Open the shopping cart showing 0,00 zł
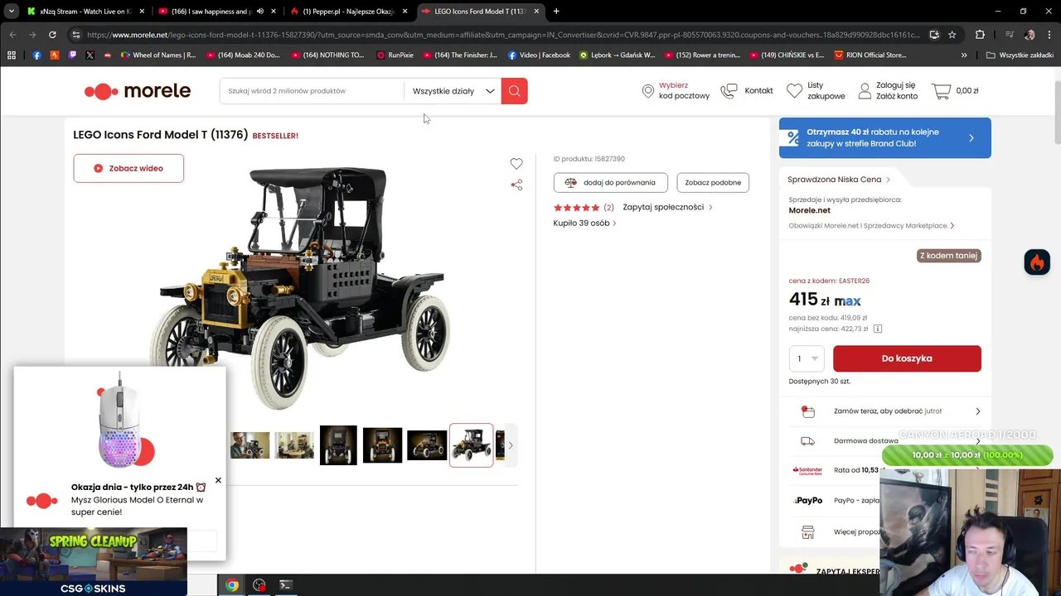The width and height of the screenshot is (1061, 596). coord(956,91)
